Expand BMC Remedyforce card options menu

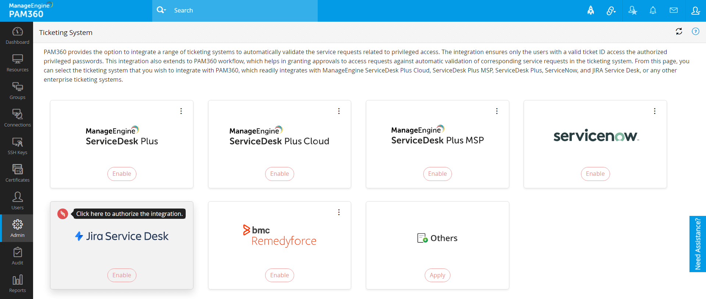[339, 212]
